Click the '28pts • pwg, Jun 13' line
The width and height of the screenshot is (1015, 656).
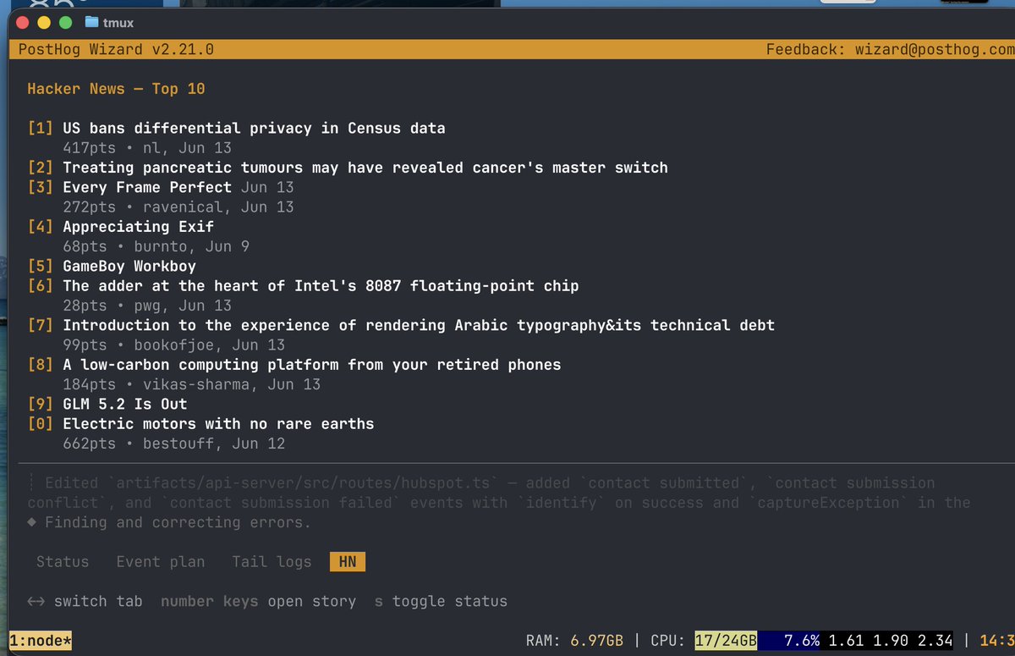click(x=147, y=306)
